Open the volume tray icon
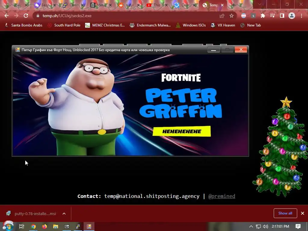The image size is (308, 231). point(266,226)
